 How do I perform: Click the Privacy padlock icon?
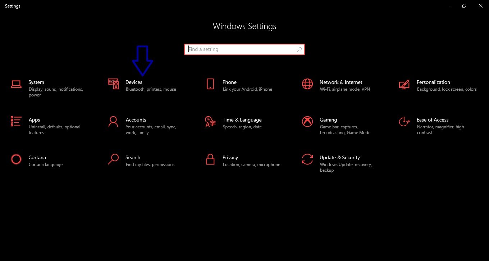pos(210,159)
